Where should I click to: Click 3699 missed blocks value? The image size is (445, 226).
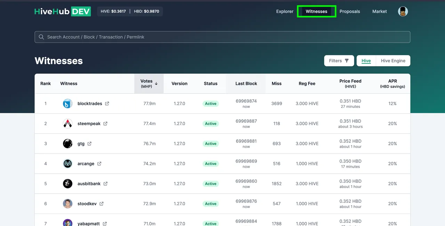(277, 104)
